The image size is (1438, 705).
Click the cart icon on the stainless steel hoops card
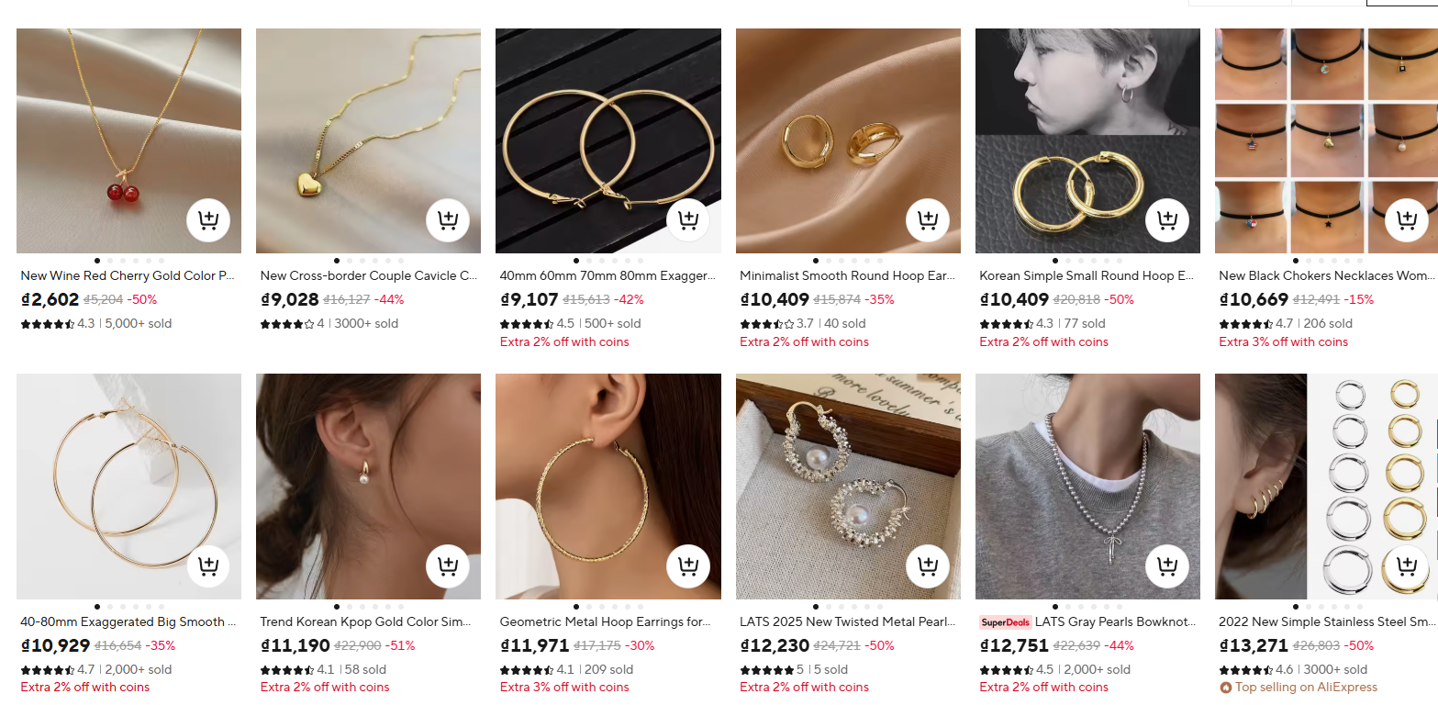(1406, 566)
